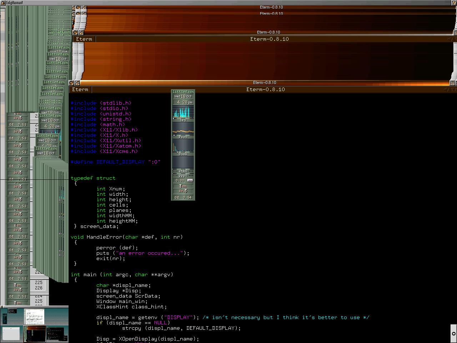Open the Eterm menu of the code terminal
The image size is (457, 343).
pyautogui.click(x=80, y=90)
